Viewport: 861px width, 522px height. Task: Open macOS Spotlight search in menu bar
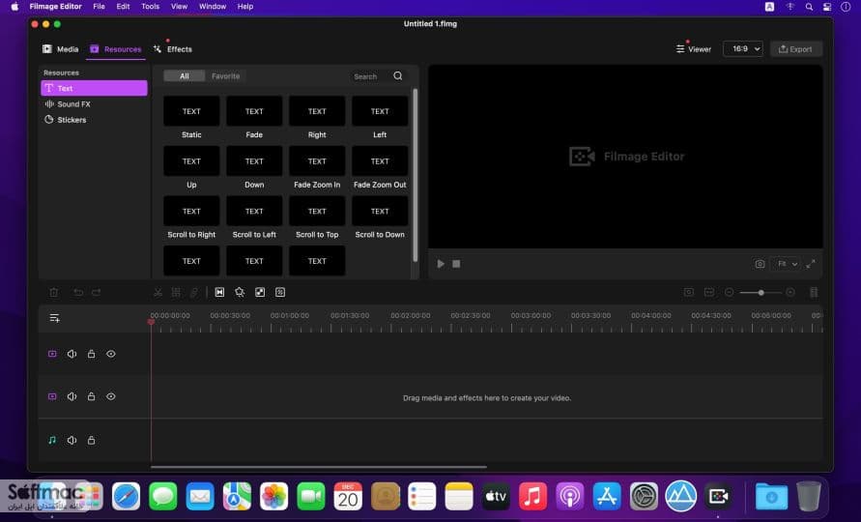coord(809,7)
